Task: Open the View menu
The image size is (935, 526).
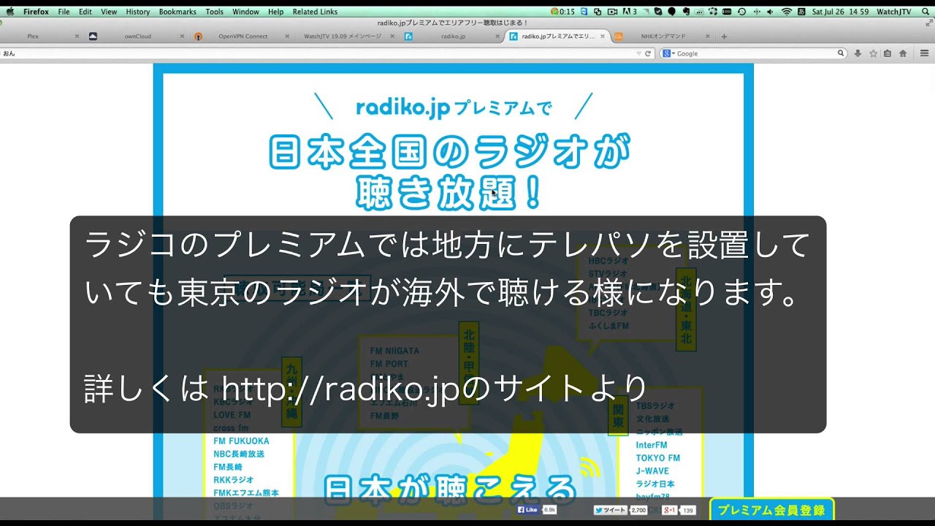Action: (109, 12)
